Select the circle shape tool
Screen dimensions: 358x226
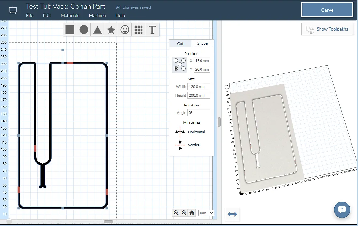(84, 30)
